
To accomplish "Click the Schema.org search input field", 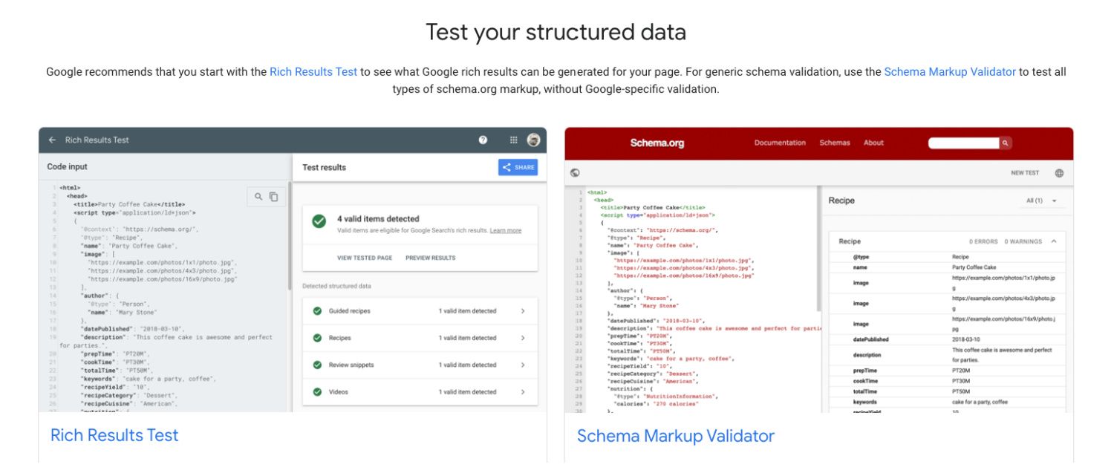I will click(x=963, y=143).
